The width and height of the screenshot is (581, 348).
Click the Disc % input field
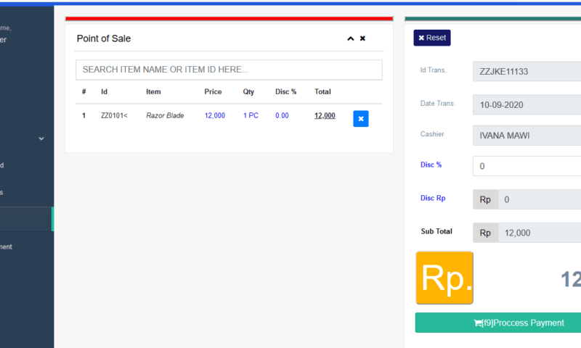click(527, 166)
